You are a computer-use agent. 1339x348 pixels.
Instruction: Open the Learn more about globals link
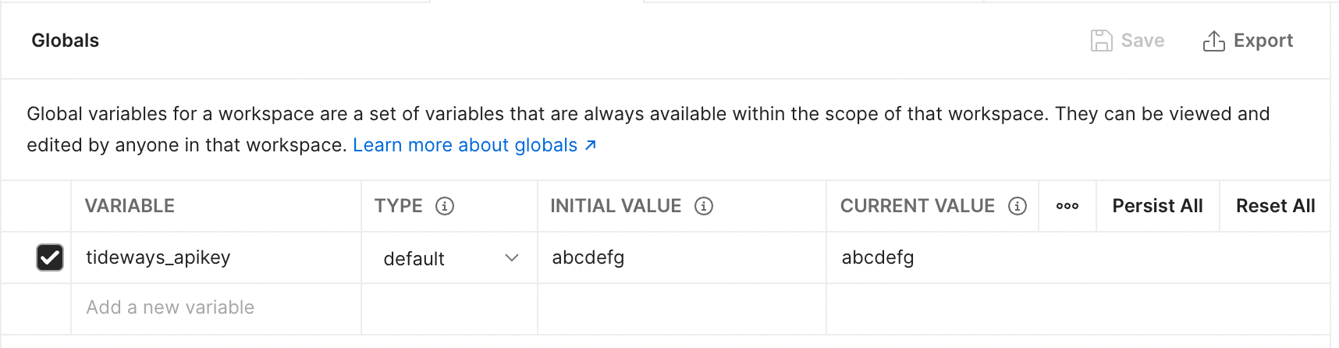click(x=465, y=145)
